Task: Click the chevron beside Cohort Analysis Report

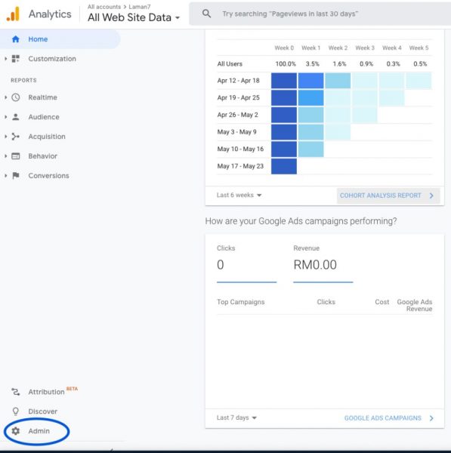Action: coord(431,196)
